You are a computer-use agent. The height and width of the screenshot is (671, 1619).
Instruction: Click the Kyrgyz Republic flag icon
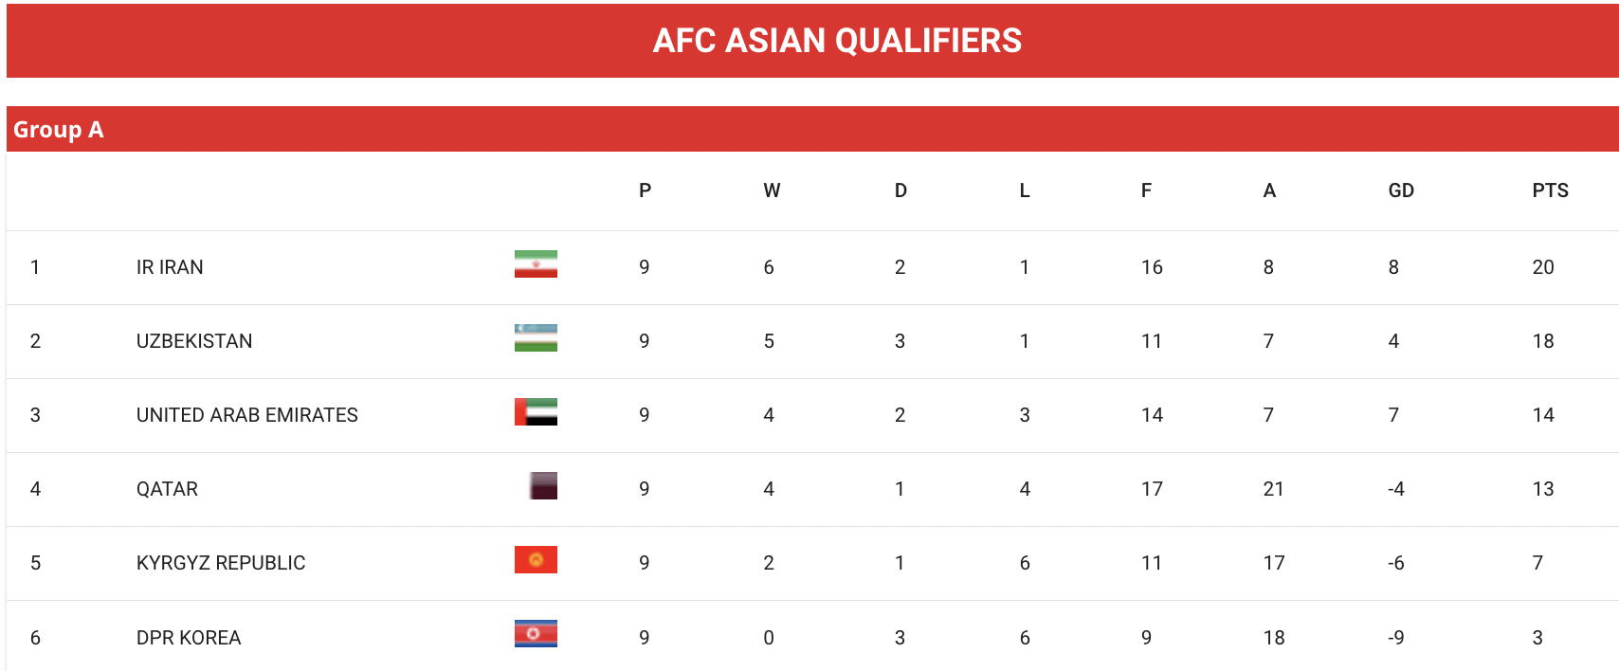coord(536,559)
